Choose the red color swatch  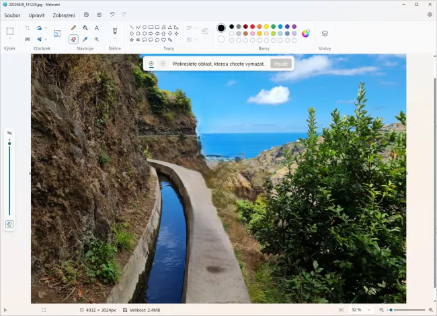coord(253,27)
